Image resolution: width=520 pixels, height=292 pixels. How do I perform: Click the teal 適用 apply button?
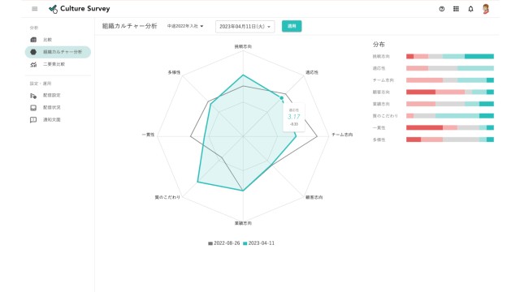click(x=292, y=26)
